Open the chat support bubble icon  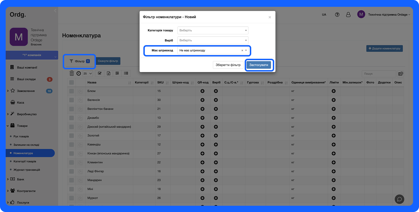(x=399, y=199)
